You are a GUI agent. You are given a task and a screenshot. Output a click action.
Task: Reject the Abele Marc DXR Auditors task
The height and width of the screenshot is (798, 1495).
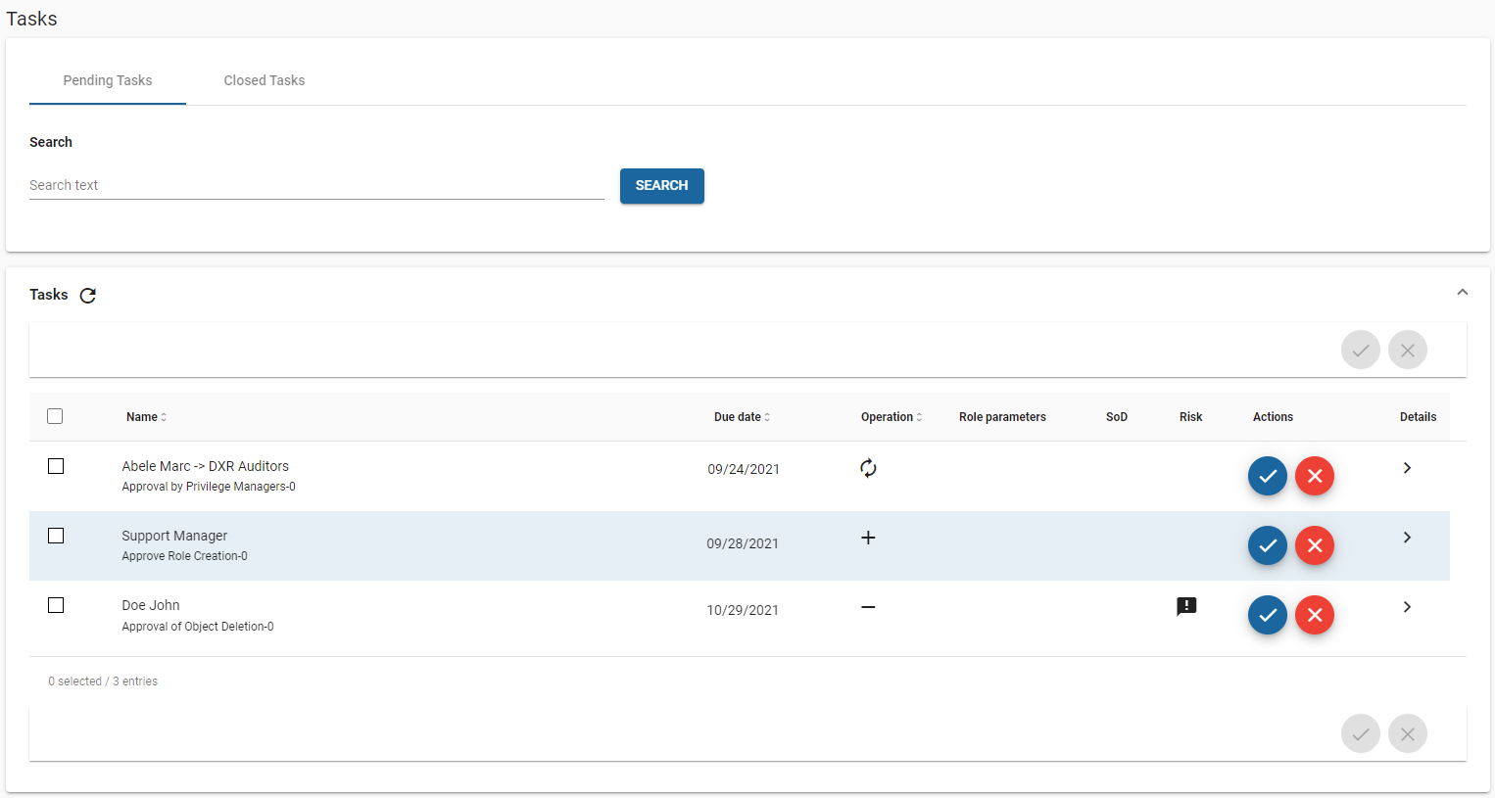pyautogui.click(x=1314, y=476)
